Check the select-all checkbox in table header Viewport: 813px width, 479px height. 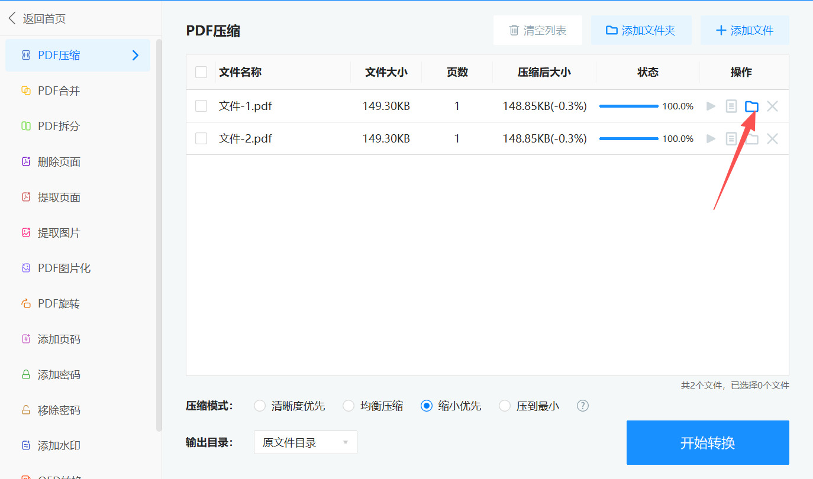click(x=201, y=72)
